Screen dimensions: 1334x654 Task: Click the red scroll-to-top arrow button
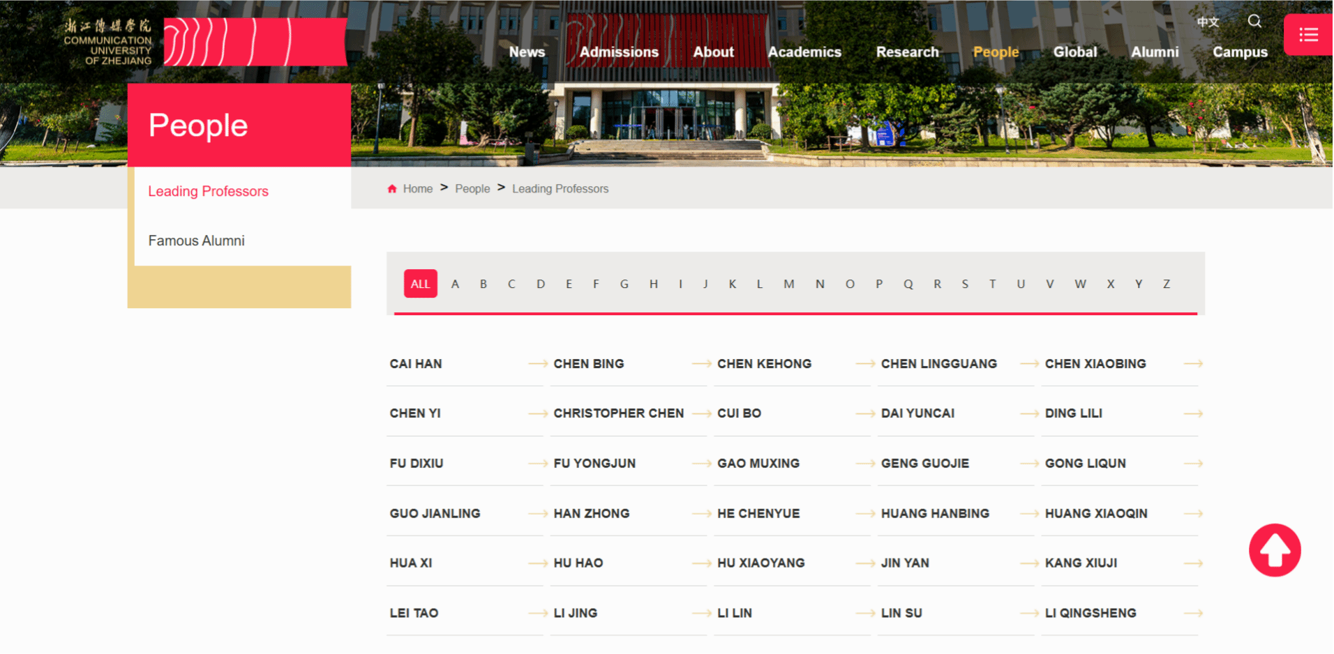point(1274,550)
